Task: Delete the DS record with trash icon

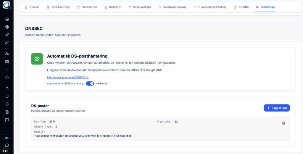Action: point(283,123)
